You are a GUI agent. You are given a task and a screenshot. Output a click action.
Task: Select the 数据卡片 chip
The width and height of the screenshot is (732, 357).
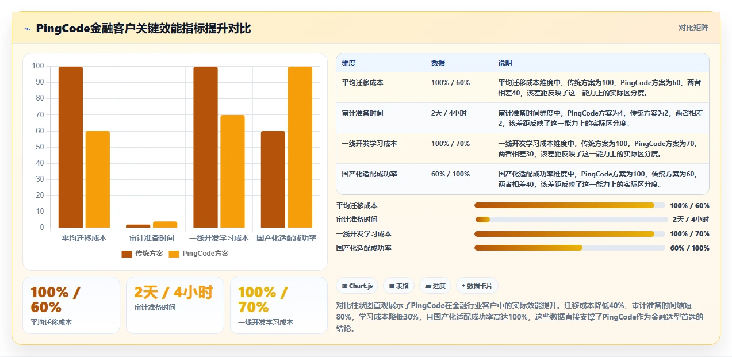(477, 286)
